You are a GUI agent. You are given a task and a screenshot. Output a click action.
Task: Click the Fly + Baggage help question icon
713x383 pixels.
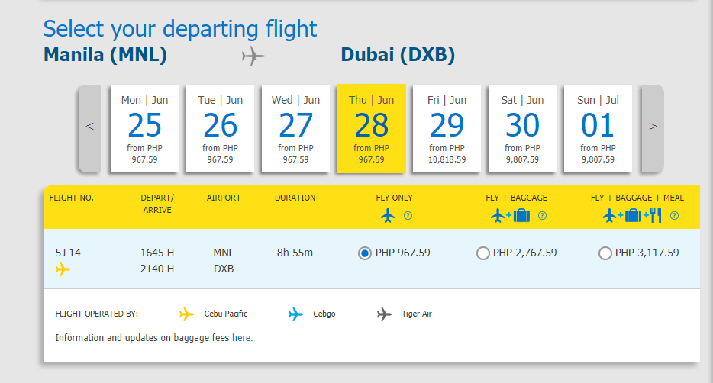(542, 216)
